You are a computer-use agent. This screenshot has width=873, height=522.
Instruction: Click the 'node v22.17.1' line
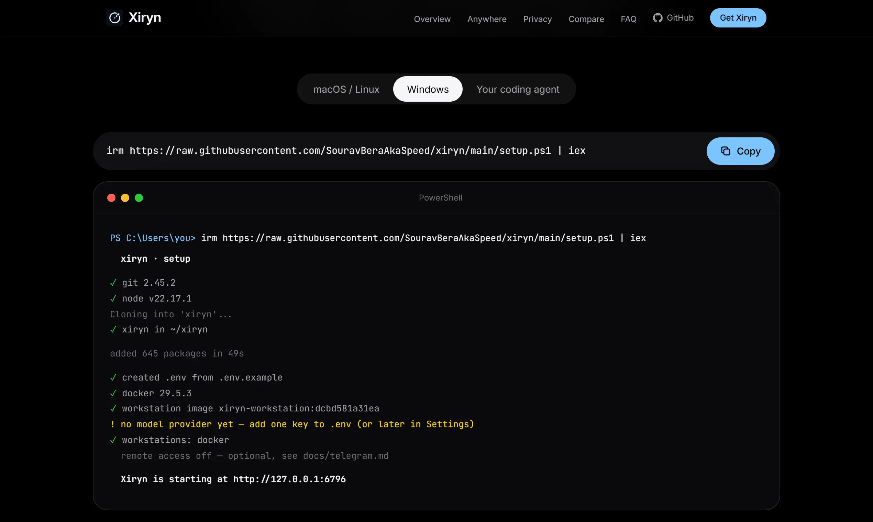(157, 299)
